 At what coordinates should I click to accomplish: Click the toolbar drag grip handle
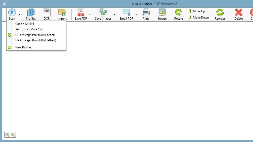pyautogui.click(x=4, y=14)
